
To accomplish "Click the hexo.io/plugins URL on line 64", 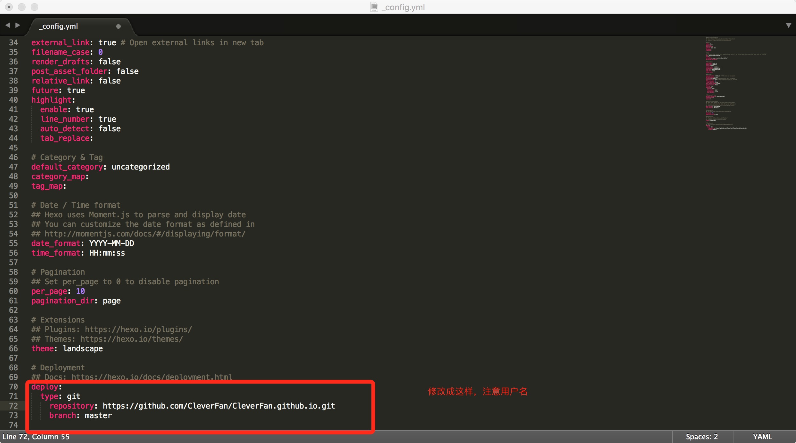I will tap(138, 330).
